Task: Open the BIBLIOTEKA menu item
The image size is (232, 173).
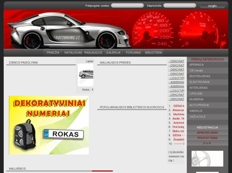Action: coord(153,53)
